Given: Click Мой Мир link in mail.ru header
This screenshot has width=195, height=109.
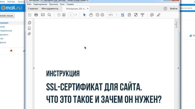Looking at the screenshot, I should click(x=11, y=2).
